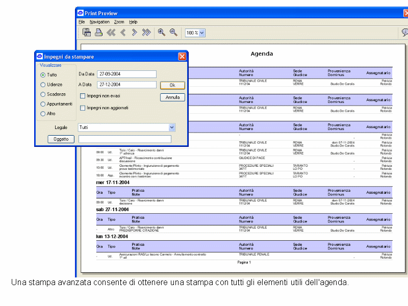This screenshot has width=408, height=306.
Task: Select the Udienze radio button
Action: (x=43, y=85)
